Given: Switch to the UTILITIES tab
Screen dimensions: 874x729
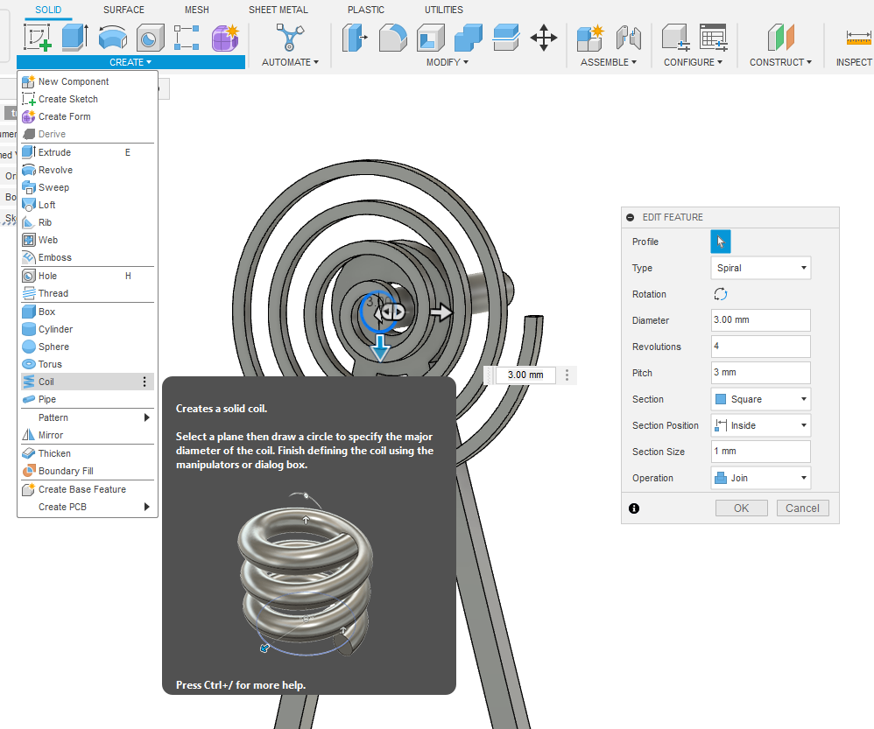Looking at the screenshot, I should point(444,10).
